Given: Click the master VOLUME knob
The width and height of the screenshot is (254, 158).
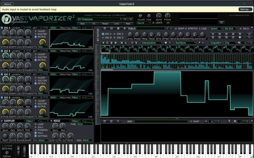Looking at the screenshot, I should [x=140, y=16].
